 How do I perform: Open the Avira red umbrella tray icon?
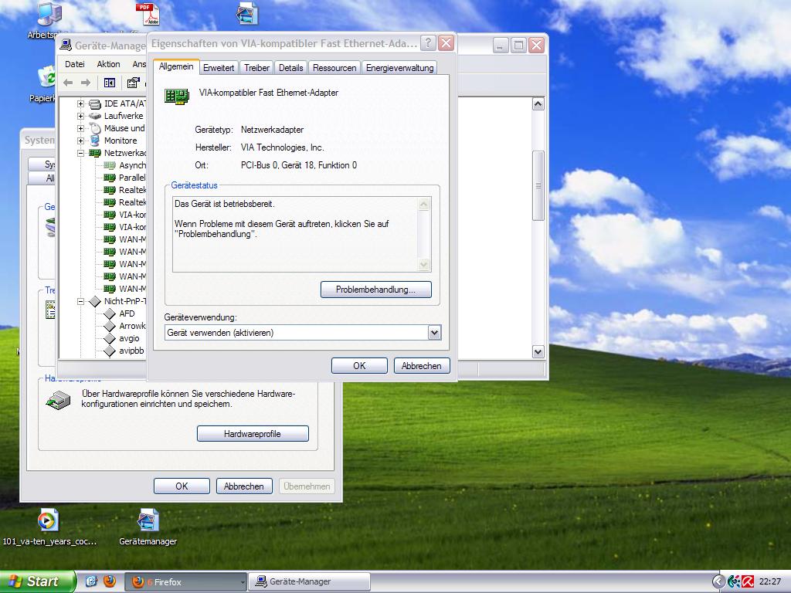point(748,582)
